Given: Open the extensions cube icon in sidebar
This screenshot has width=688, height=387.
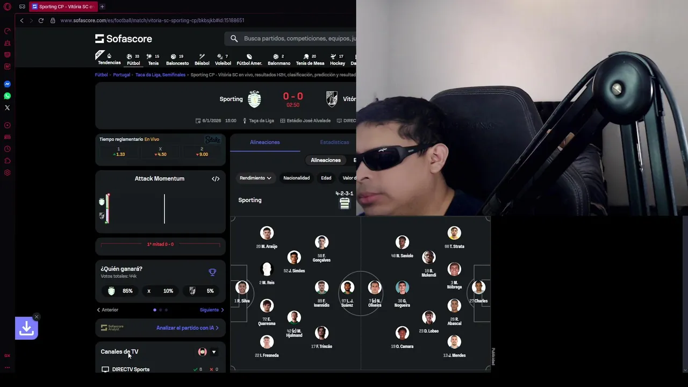Looking at the screenshot, I should (7, 161).
